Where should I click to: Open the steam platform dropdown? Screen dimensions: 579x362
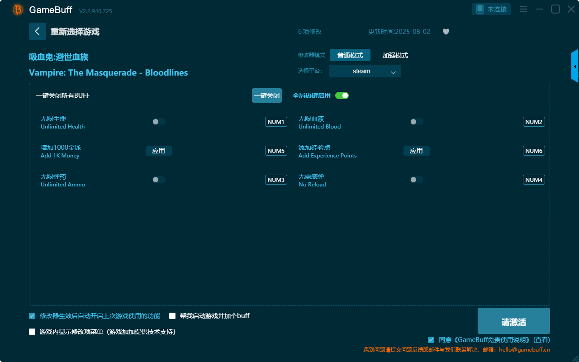(x=365, y=71)
